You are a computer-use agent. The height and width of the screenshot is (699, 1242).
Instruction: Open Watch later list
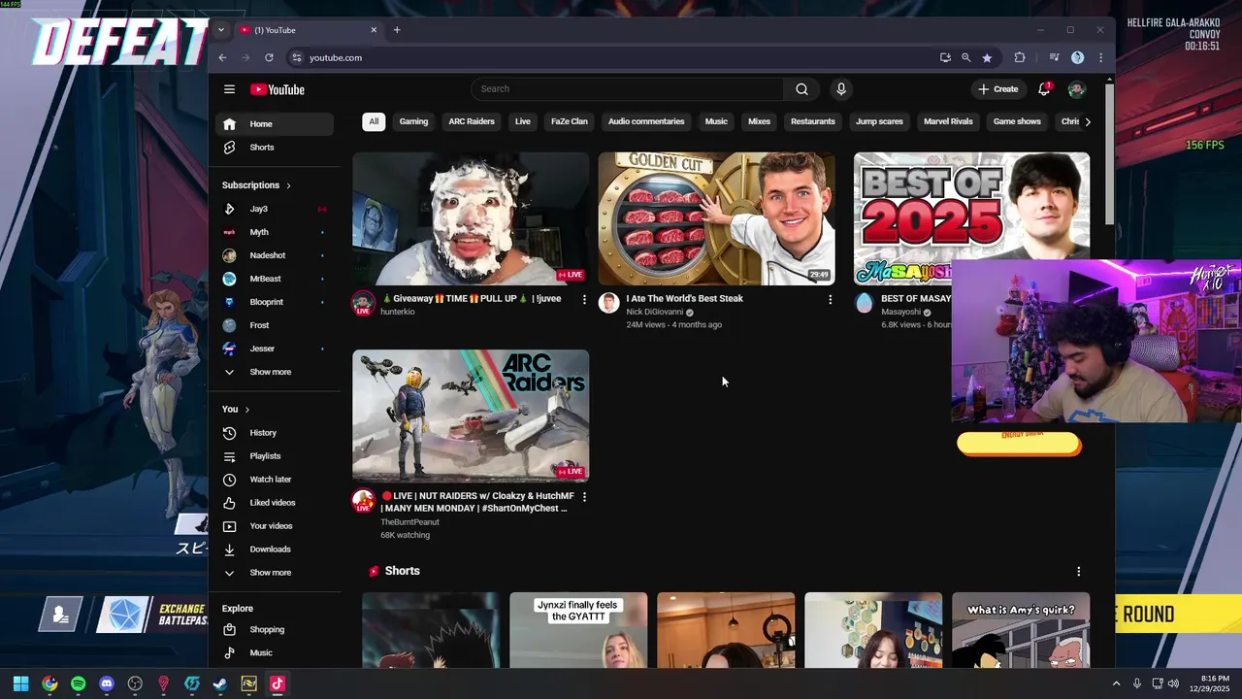pyautogui.click(x=275, y=480)
